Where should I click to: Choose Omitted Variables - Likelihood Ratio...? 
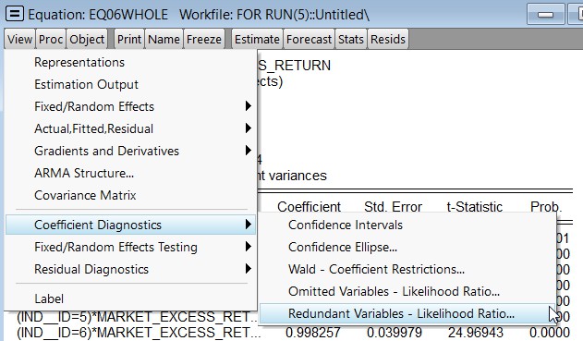click(407, 291)
